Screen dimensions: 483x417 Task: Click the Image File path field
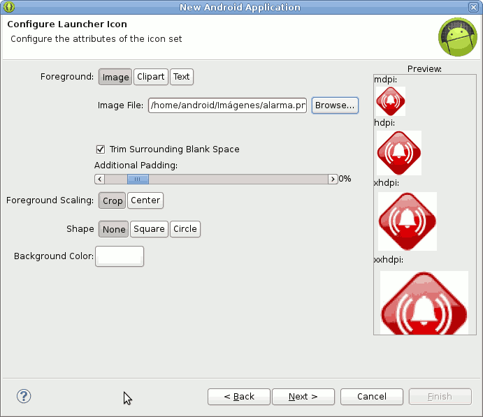[227, 105]
